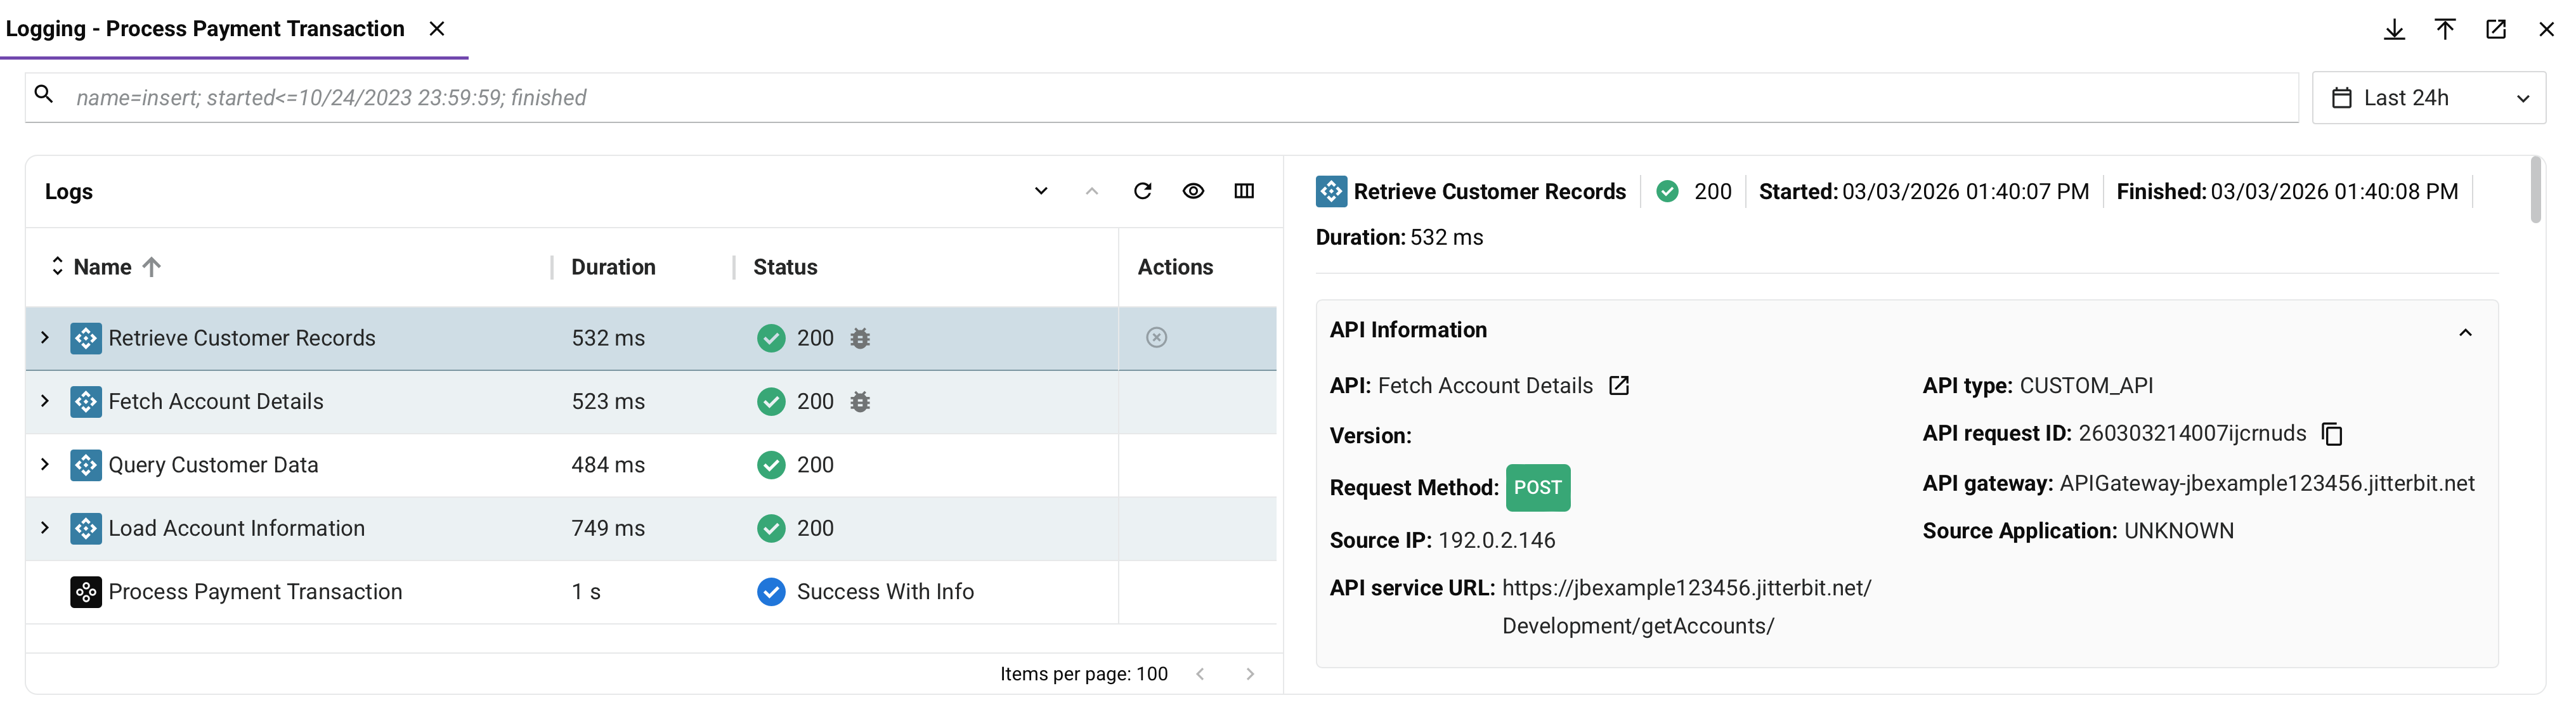Expand the Load Account Information row

pyautogui.click(x=44, y=528)
